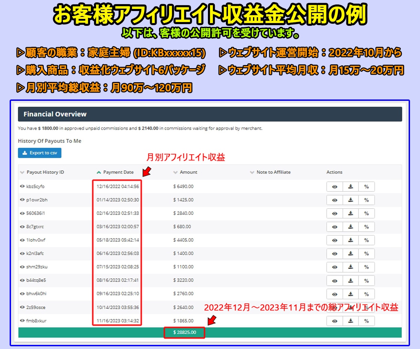Image resolution: width=420 pixels, height=349 pixels.
Task: Open view action for the $ 680.00 payout
Action: click(x=335, y=227)
